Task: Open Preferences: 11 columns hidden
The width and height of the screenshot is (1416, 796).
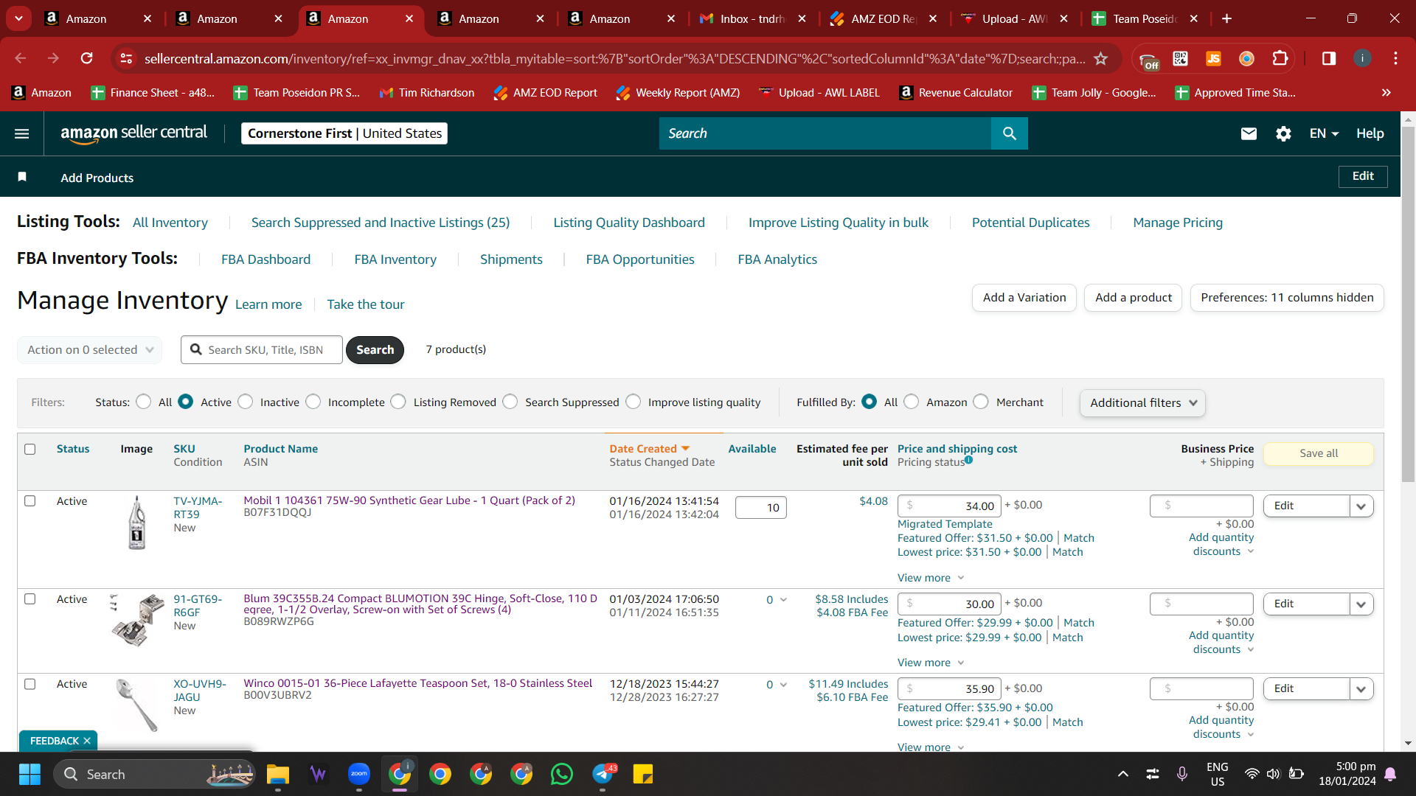Action: [x=1287, y=298]
